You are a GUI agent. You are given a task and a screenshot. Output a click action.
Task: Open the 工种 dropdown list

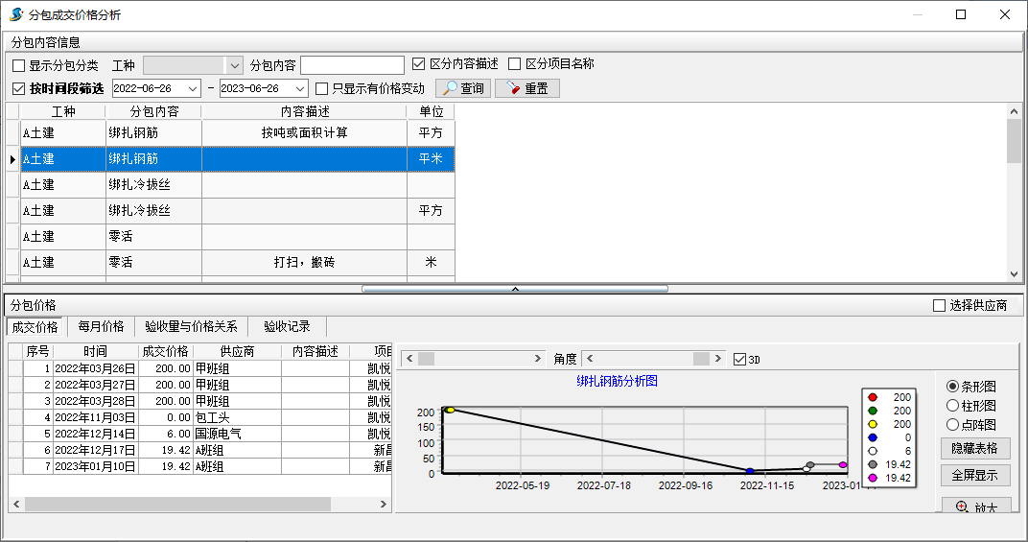click(x=235, y=65)
